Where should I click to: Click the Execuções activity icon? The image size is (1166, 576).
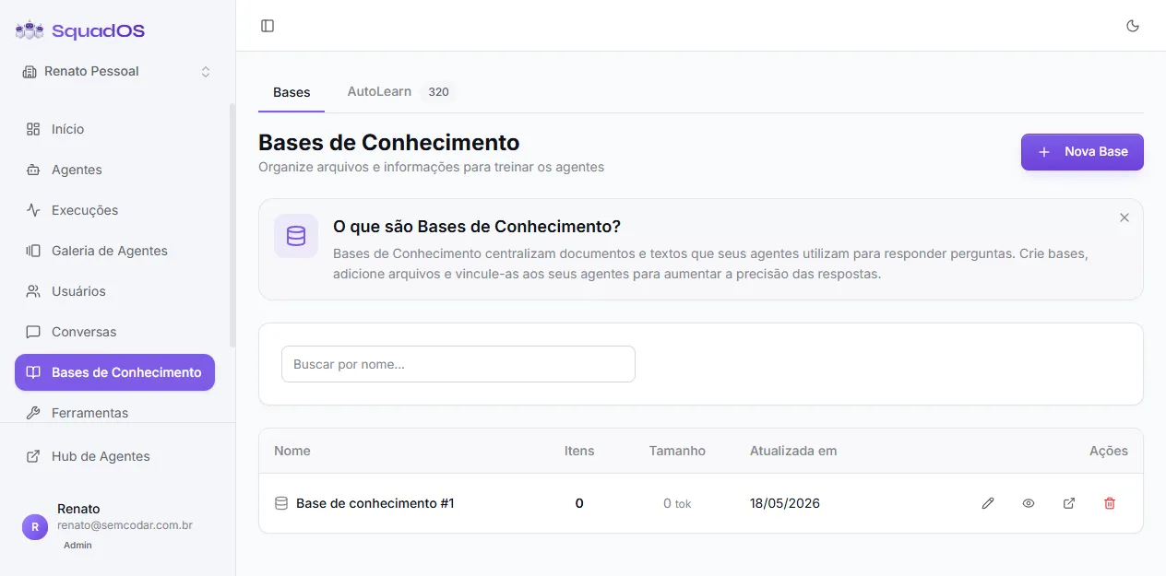click(x=33, y=210)
